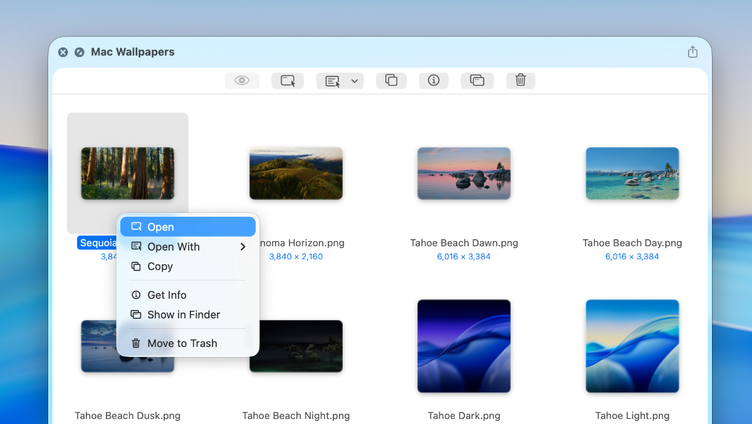
Task: Choose Move to Trash in context menu
Action: point(182,343)
